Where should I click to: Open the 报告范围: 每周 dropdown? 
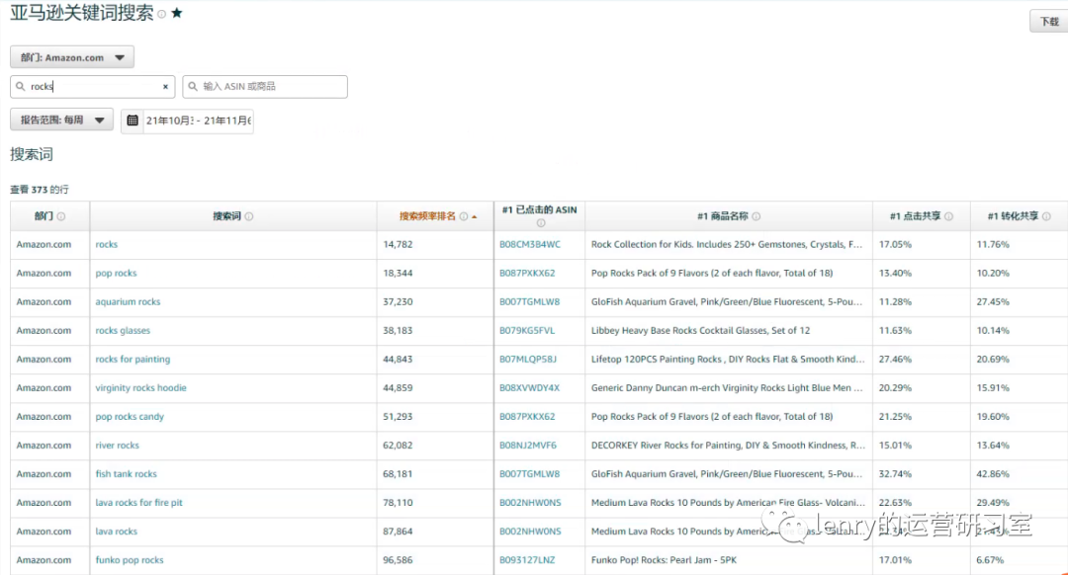click(x=62, y=120)
